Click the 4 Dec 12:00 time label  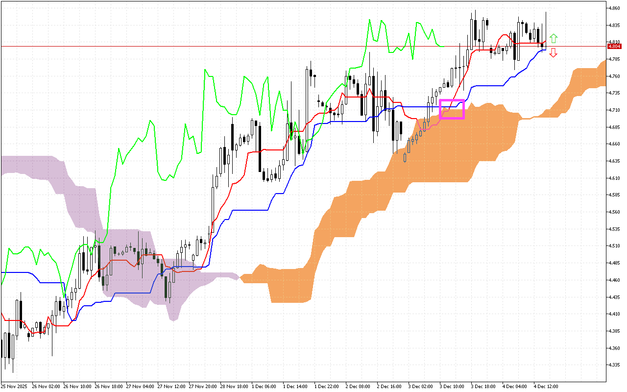(x=546, y=386)
